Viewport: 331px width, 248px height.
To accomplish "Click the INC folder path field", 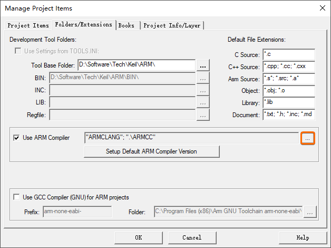I will (122, 90).
